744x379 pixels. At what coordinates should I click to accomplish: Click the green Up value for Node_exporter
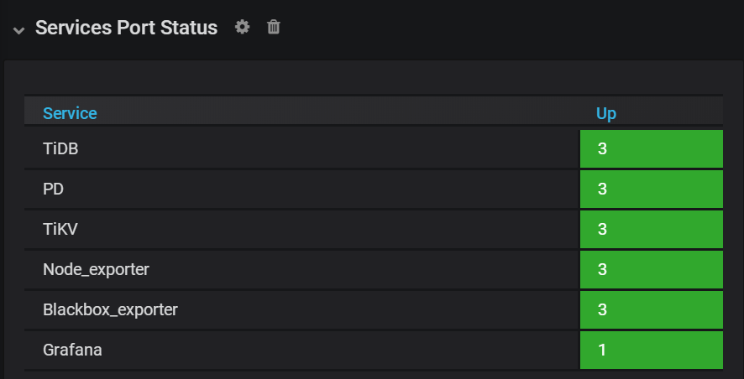pyautogui.click(x=651, y=270)
